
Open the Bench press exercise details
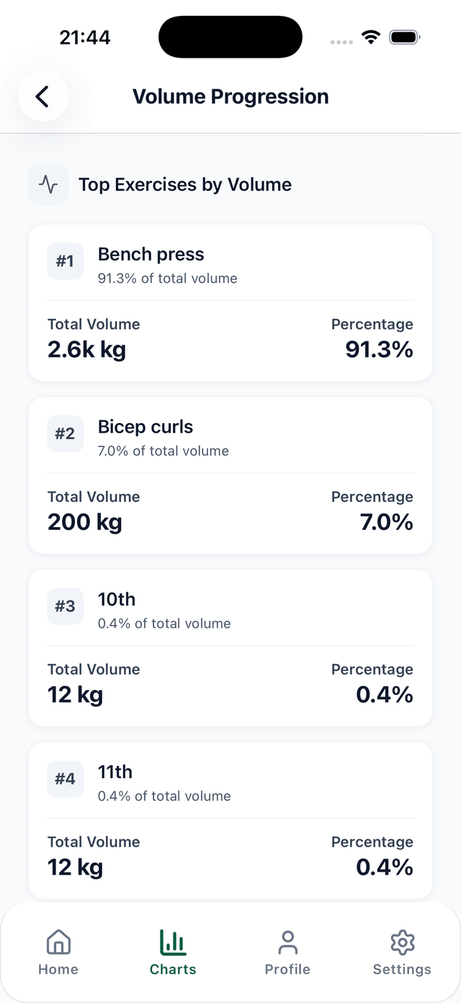(151, 254)
